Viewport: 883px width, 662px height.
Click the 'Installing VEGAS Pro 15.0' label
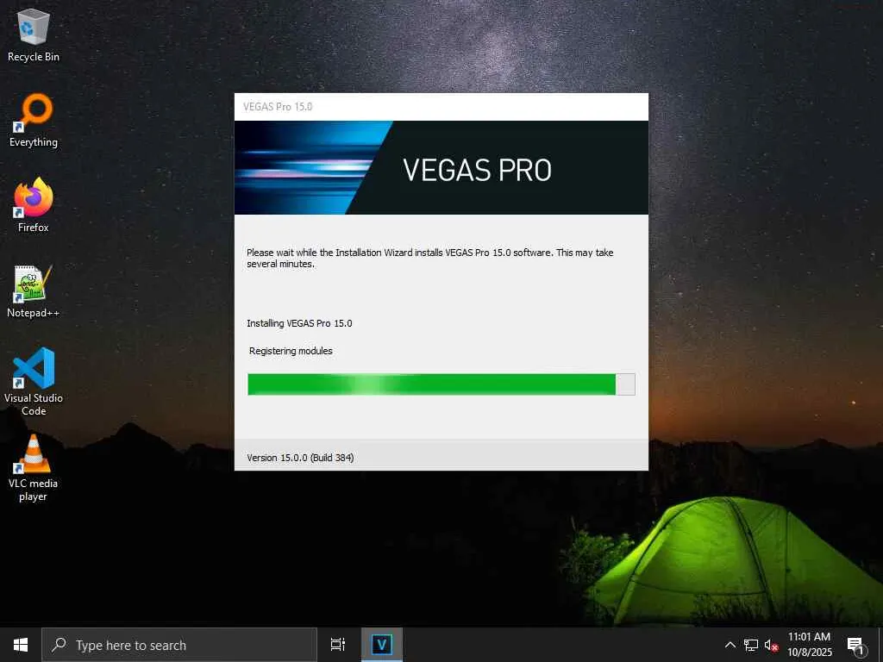[299, 323]
